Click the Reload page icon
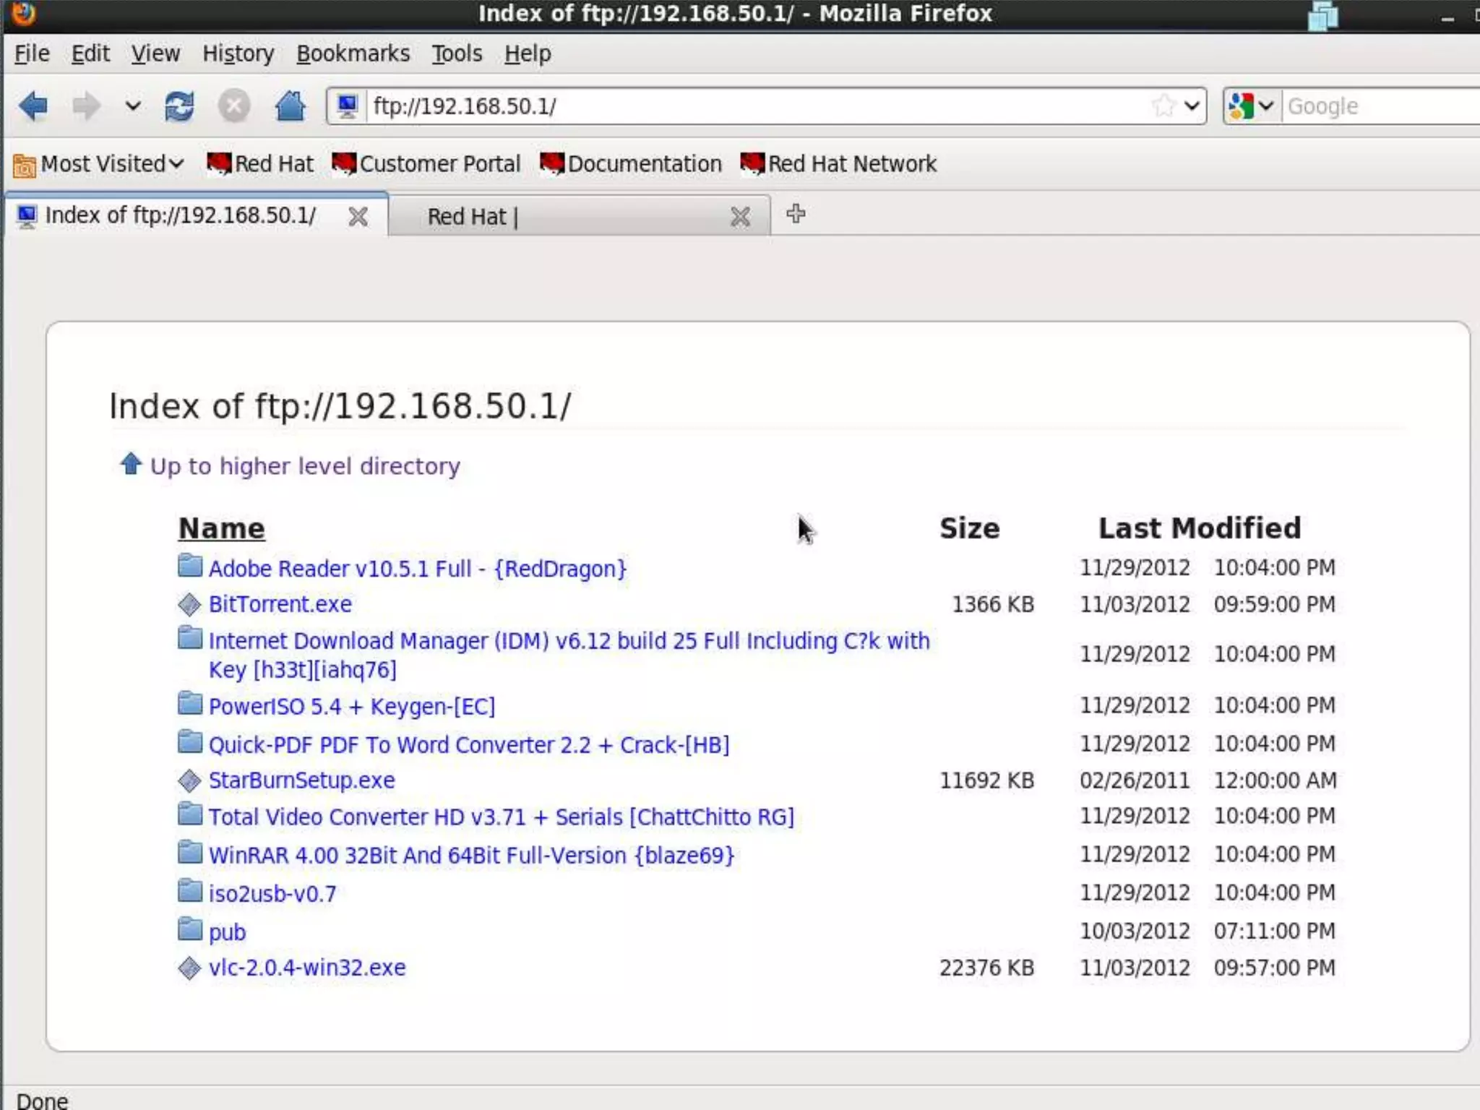Image resolution: width=1480 pixels, height=1110 pixels. 178,106
